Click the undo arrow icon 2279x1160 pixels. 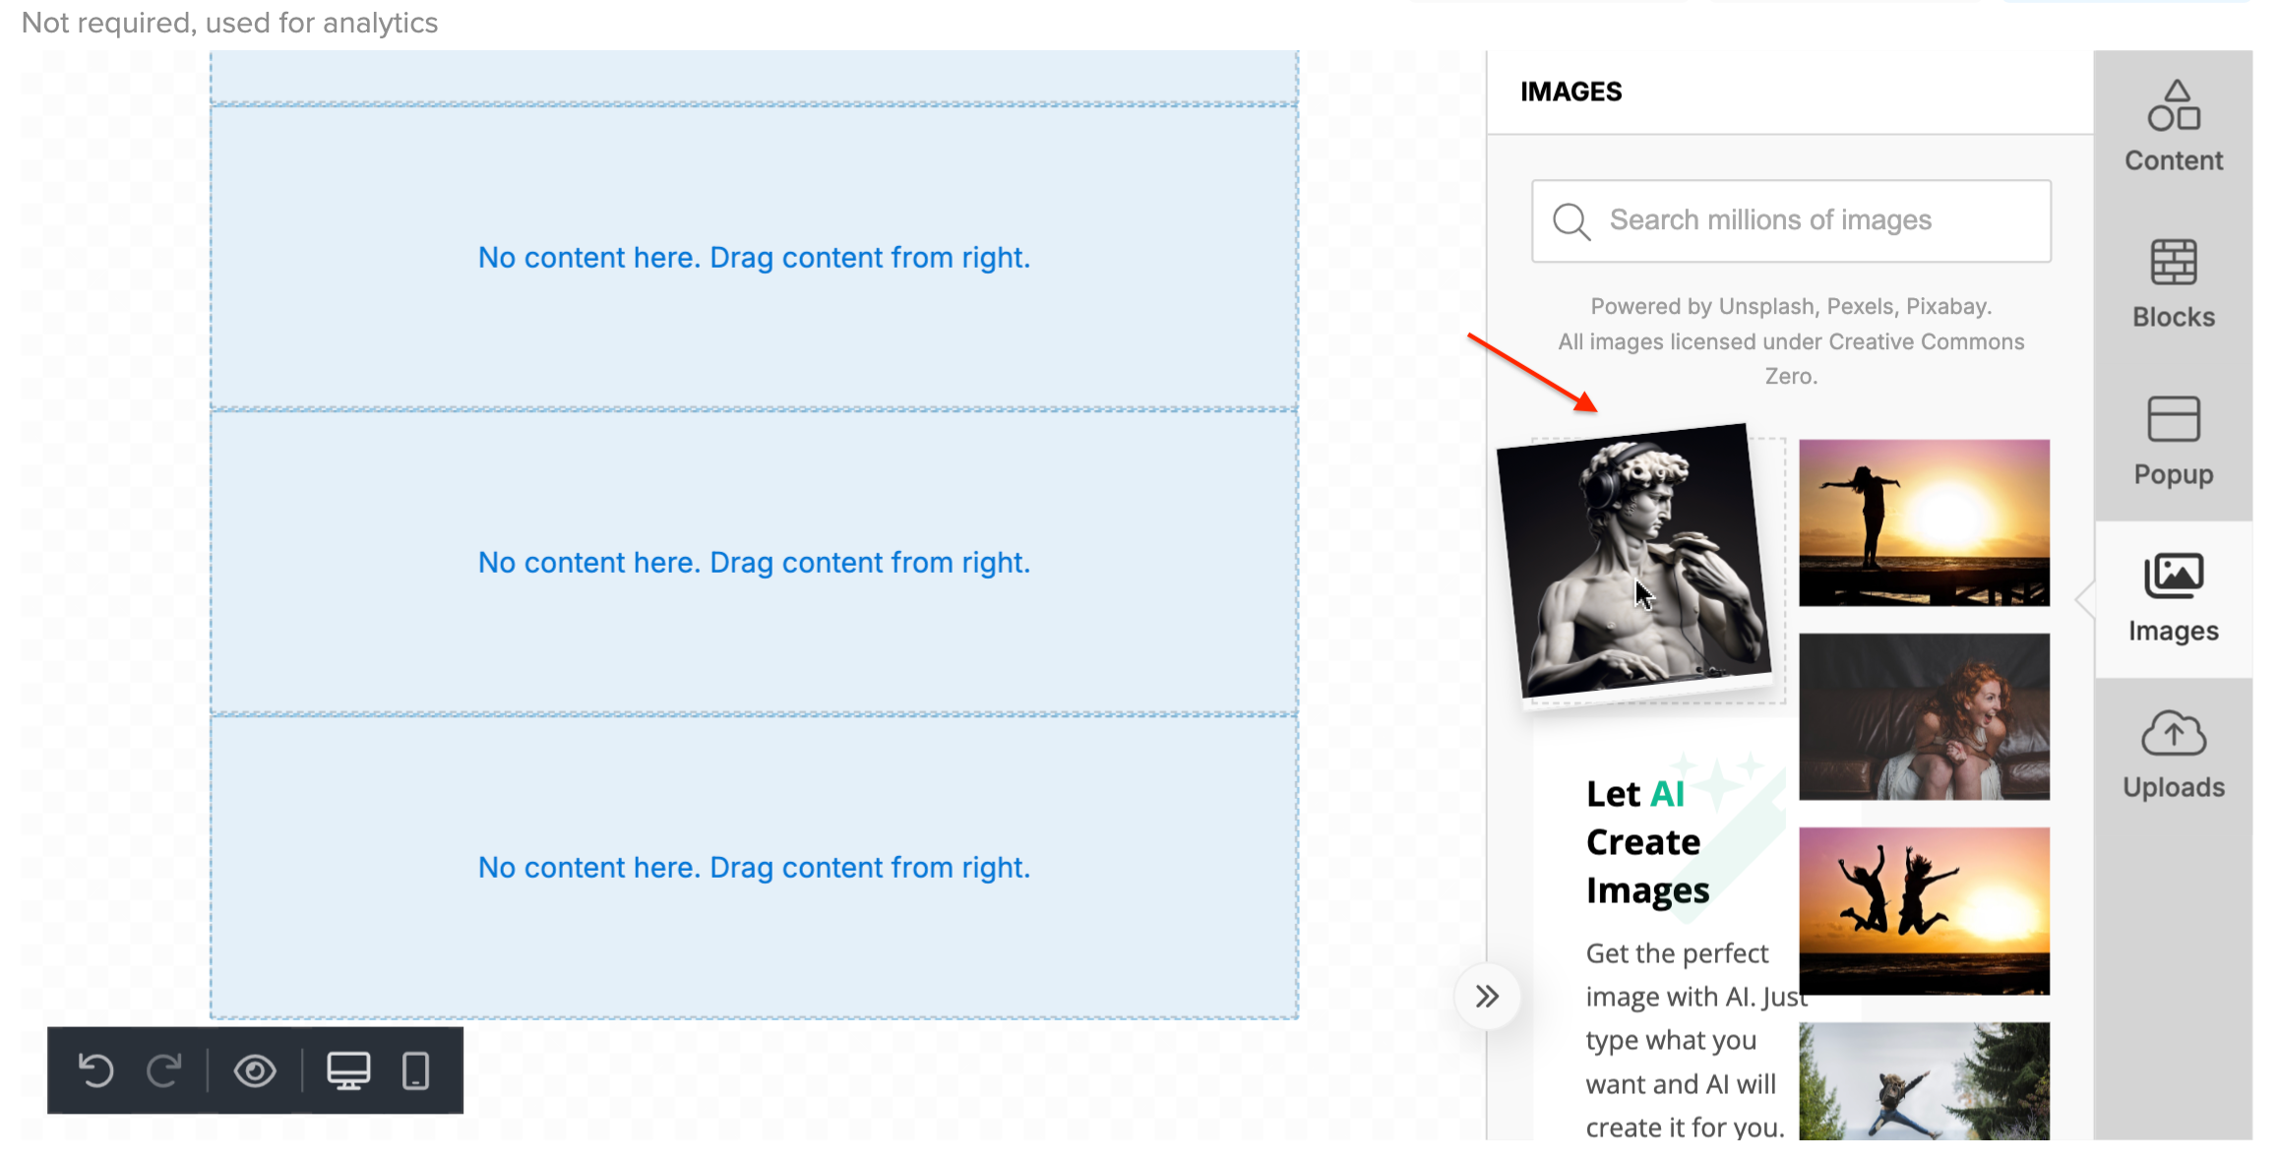96,1070
